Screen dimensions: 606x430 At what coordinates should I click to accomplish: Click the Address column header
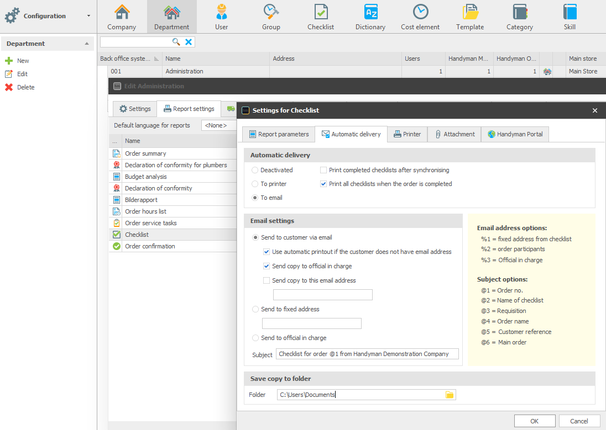click(336, 59)
